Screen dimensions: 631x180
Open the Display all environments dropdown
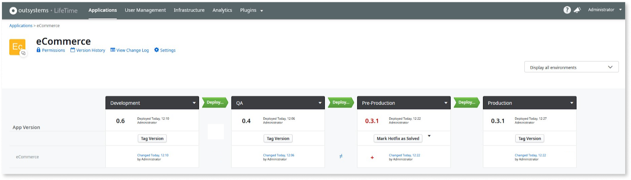[571, 67]
